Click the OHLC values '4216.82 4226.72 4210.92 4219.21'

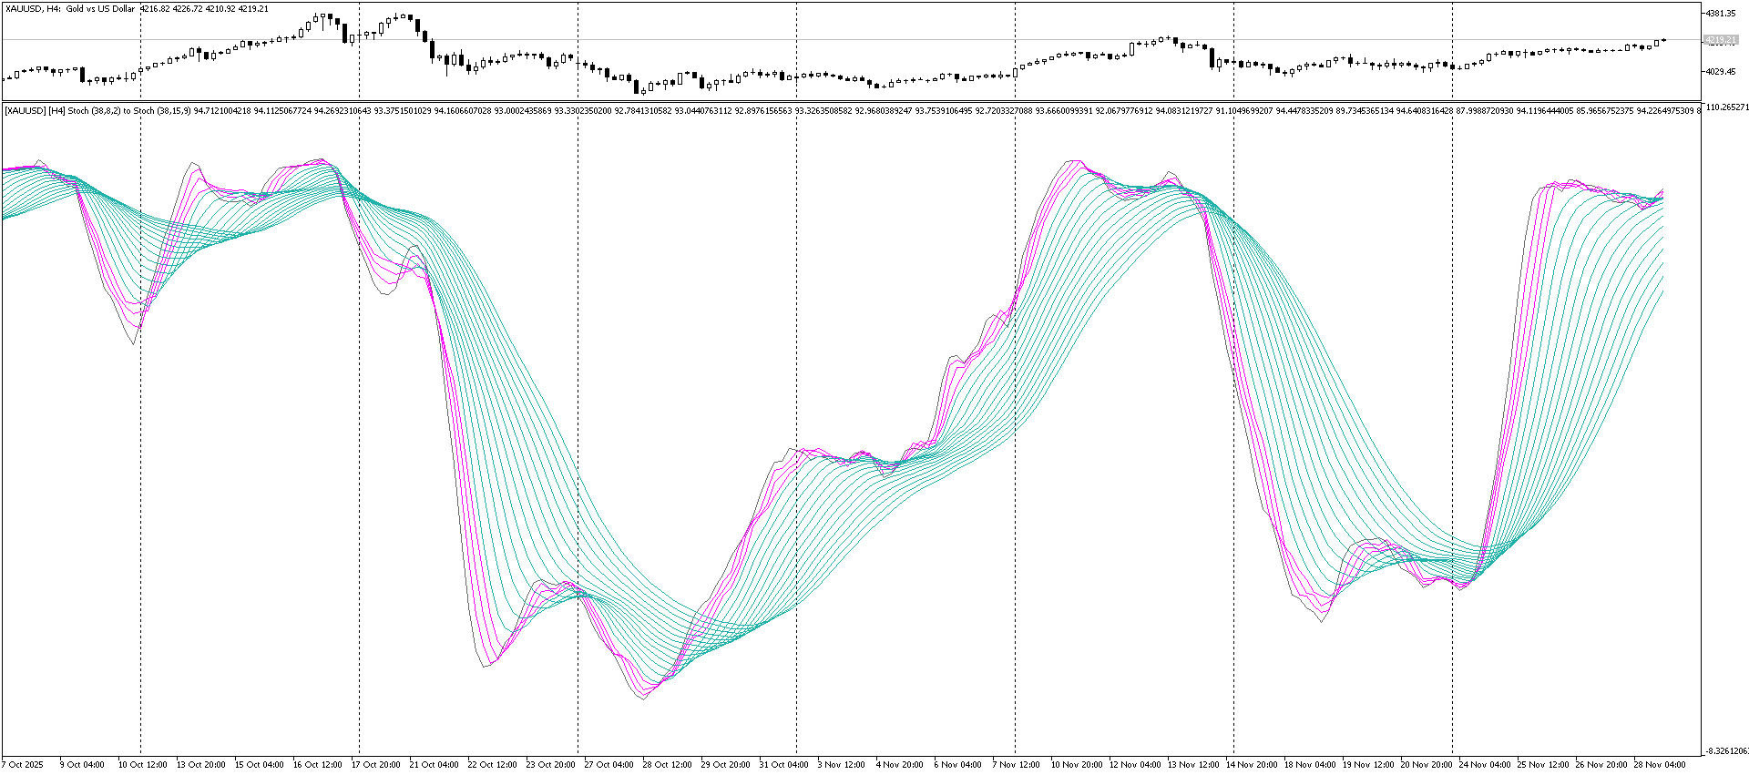point(204,9)
